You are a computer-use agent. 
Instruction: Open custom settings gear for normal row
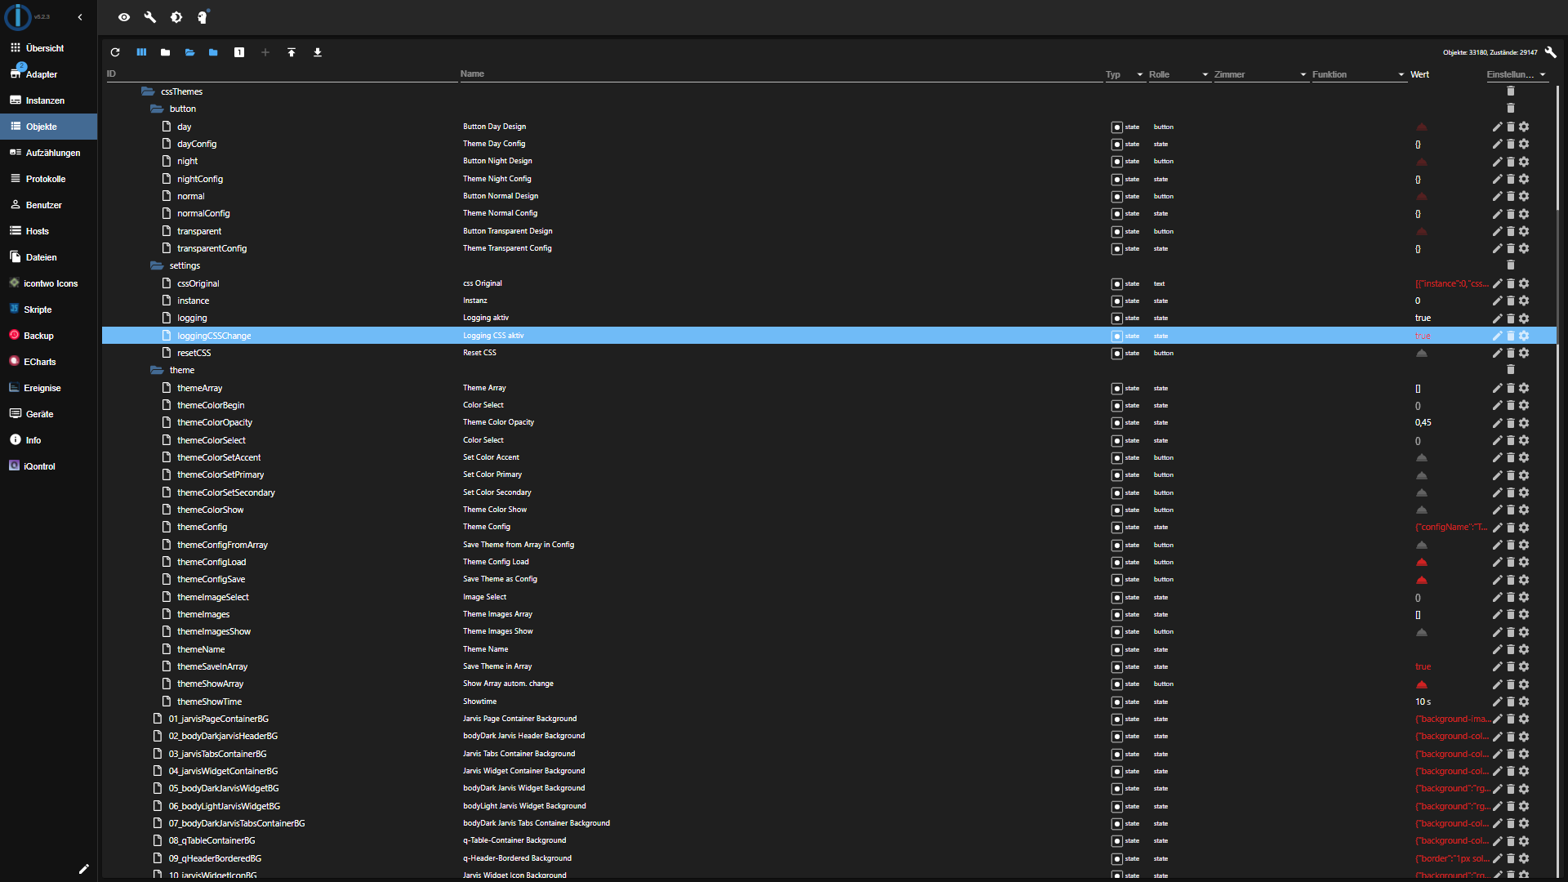[x=1524, y=197]
